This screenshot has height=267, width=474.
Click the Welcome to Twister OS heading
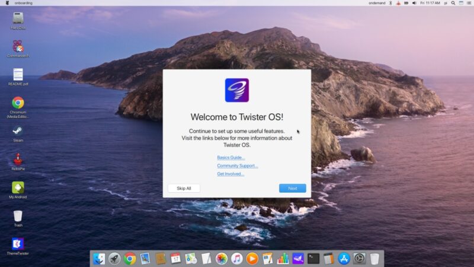coord(236,117)
